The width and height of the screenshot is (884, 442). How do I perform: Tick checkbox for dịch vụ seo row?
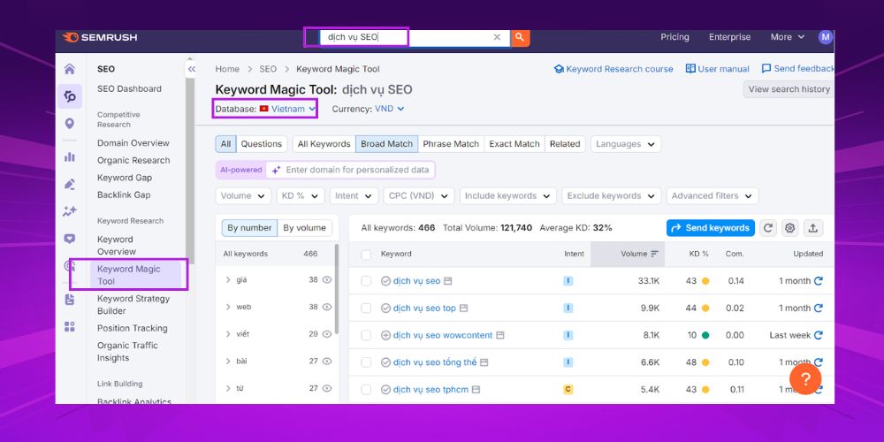point(366,281)
